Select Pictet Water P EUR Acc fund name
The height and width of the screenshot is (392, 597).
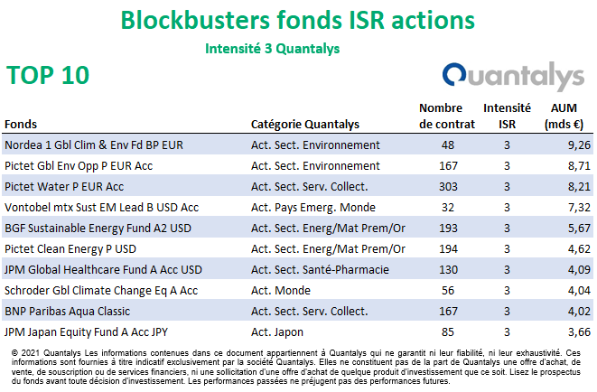[x=64, y=186]
